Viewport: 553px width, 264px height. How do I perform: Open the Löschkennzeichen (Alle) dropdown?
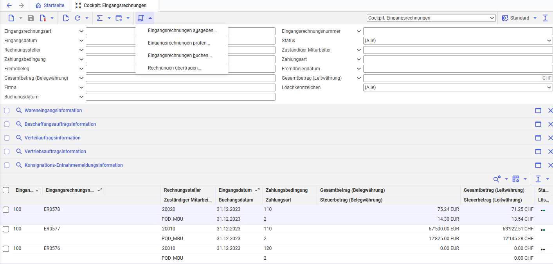pyautogui.click(x=458, y=87)
